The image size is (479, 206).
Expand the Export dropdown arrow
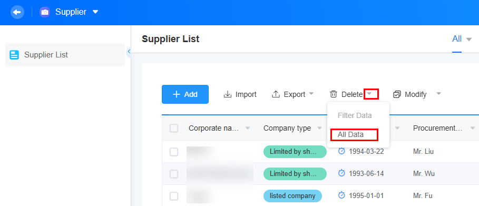311,94
